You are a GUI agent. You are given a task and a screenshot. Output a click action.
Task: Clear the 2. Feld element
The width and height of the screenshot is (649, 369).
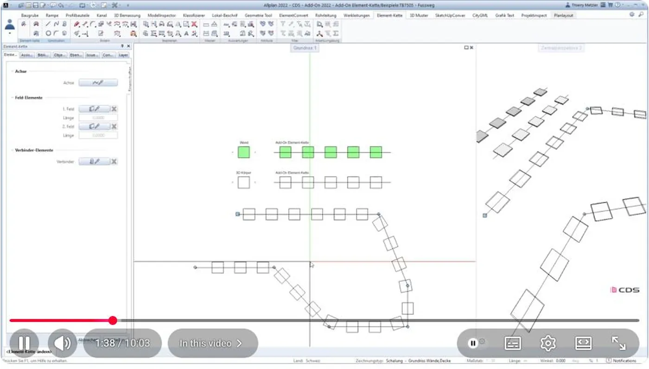click(114, 126)
